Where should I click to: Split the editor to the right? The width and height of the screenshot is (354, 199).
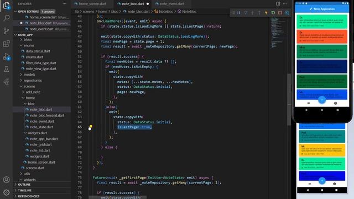[278, 4]
